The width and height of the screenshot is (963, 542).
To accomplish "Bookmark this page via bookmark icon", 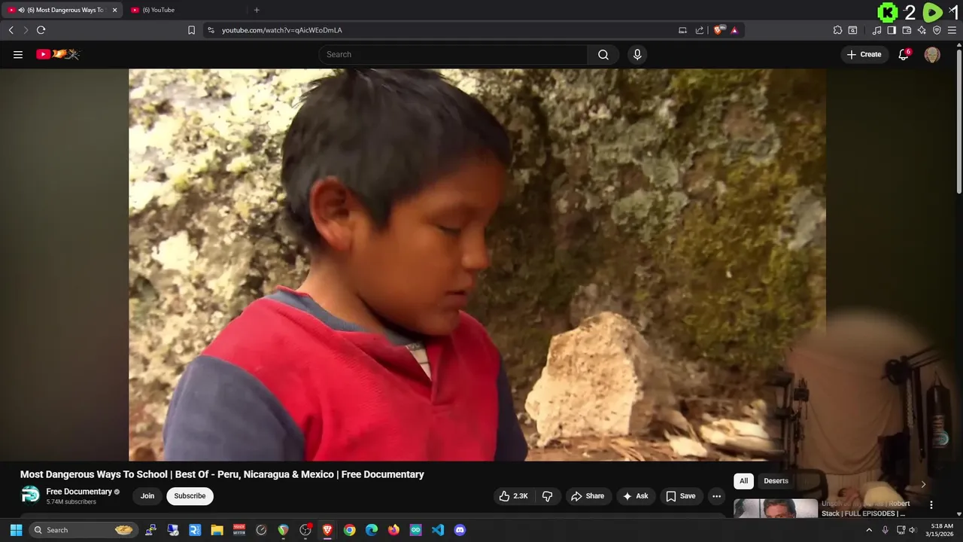I will coord(191,30).
